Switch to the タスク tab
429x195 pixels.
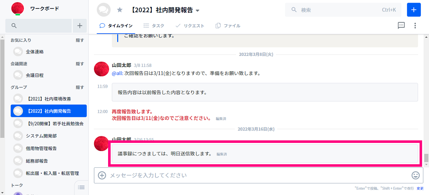click(154, 26)
